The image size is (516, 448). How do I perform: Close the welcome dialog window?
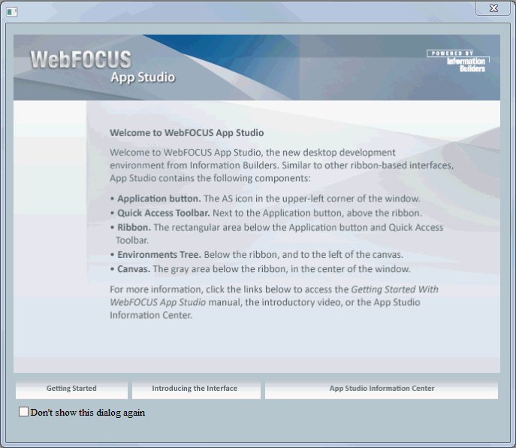493,8
